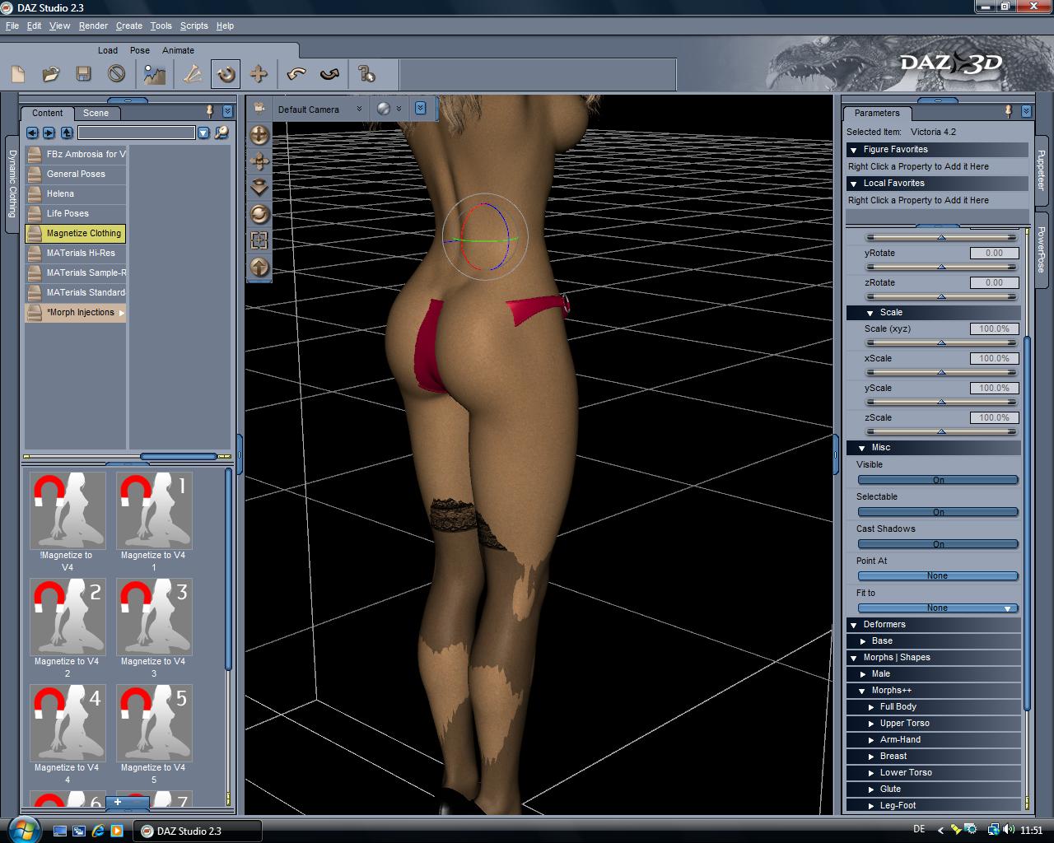Open the Scripts menu
The height and width of the screenshot is (843, 1054).
(x=194, y=26)
